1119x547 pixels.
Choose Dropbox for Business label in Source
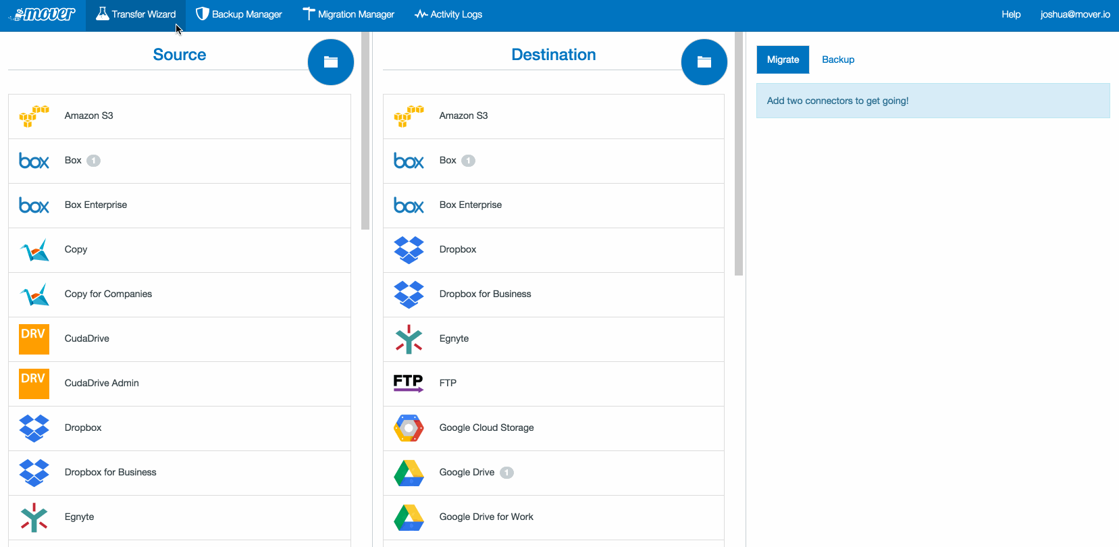pyautogui.click(x=111, y=472)
